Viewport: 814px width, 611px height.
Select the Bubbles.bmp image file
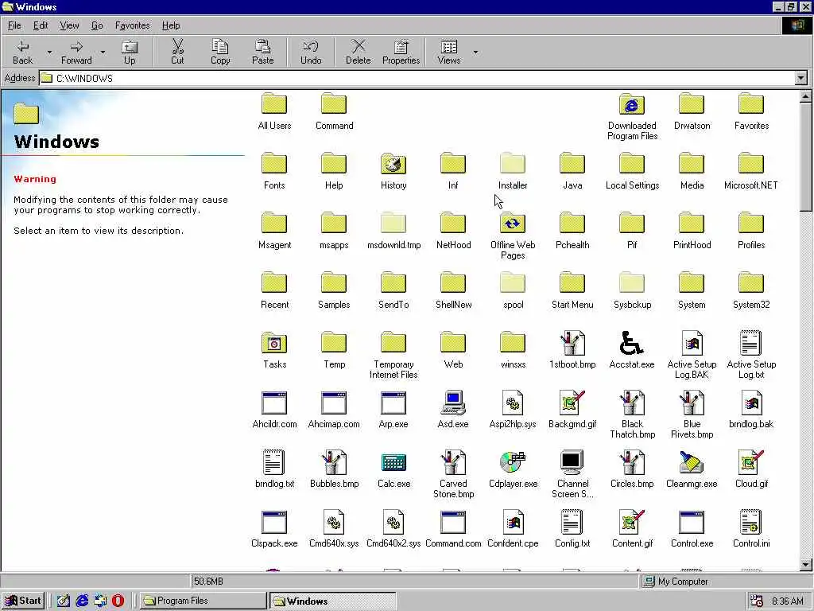(x=334, y=462)
